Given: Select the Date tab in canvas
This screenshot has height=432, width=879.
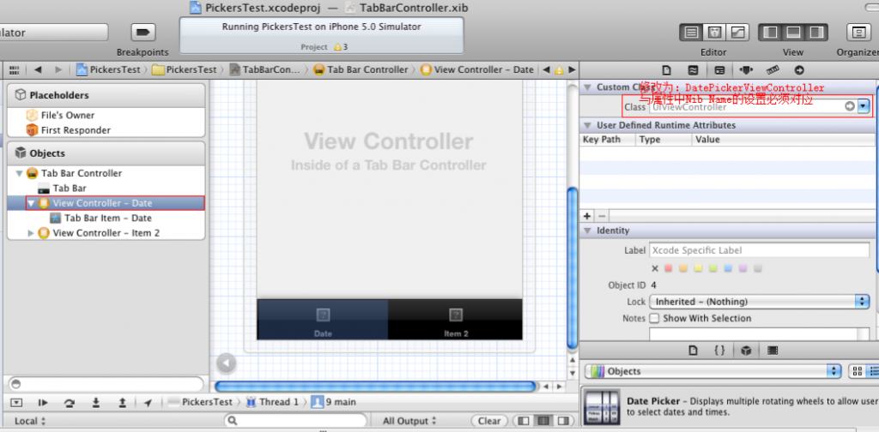Looking at the screenshot, I should tap(323, 320).
